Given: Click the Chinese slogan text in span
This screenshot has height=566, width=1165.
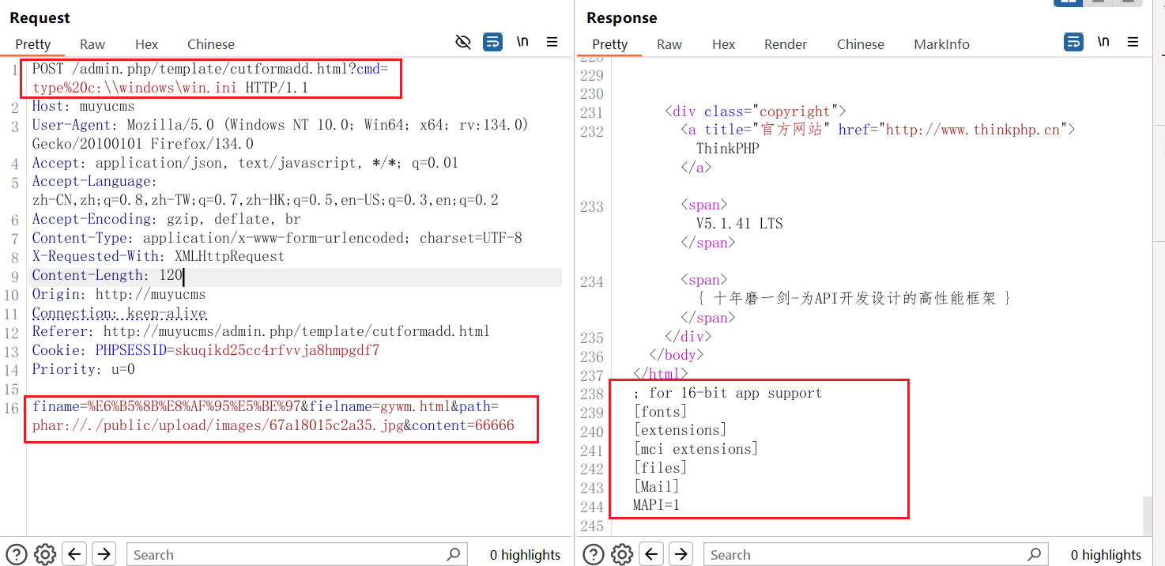Looking at the screenshot, I should (854, 299).
